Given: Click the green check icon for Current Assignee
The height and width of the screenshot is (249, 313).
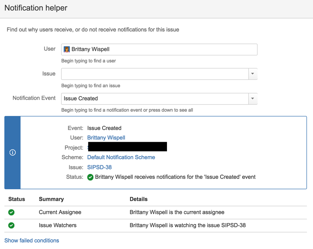Looking at the screenshot, I should [x=11, y=212].
